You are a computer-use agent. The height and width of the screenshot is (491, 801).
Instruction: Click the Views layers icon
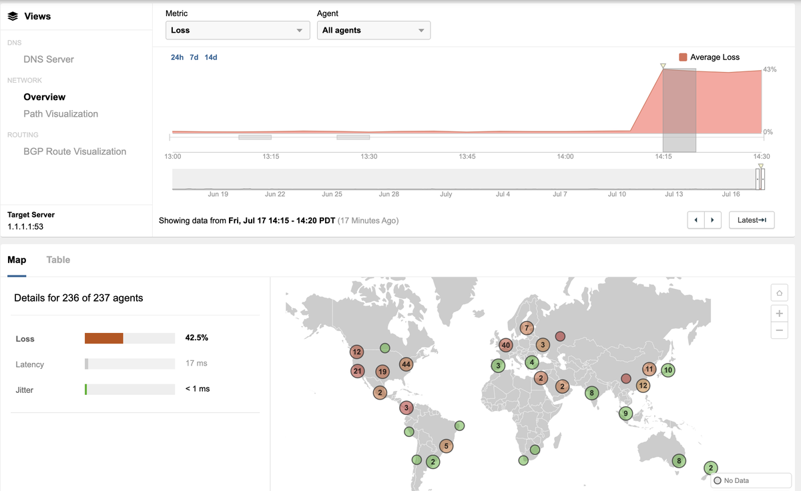(x=13, y=16)
